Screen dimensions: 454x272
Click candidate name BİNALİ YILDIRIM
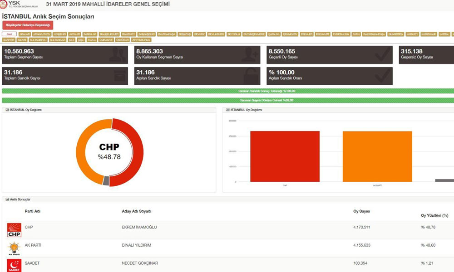click(x=136, y=245)
